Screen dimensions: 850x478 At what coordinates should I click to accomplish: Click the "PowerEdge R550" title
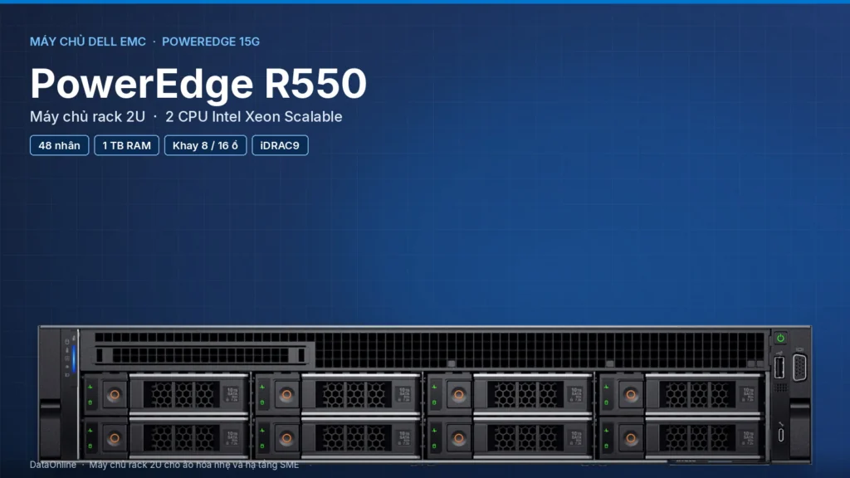point(198,84)
